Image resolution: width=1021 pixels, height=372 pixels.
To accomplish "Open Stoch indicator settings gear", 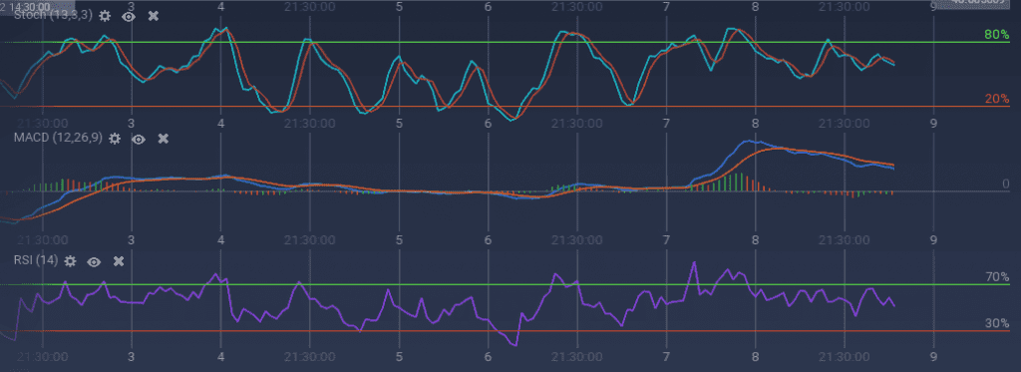I will (x=105, y=16).
